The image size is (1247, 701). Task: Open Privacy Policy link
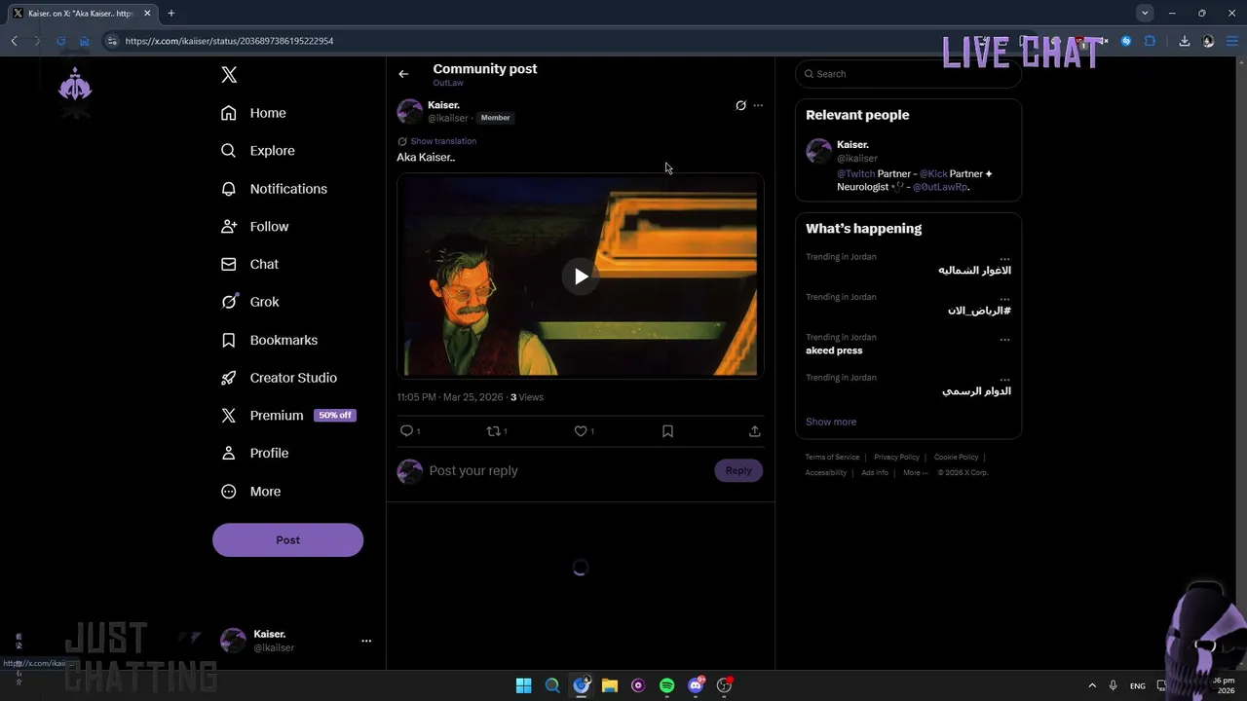point(896,458)
